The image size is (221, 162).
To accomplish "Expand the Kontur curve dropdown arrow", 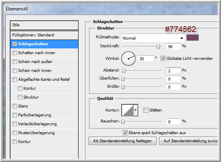I will tap(136, 110).
